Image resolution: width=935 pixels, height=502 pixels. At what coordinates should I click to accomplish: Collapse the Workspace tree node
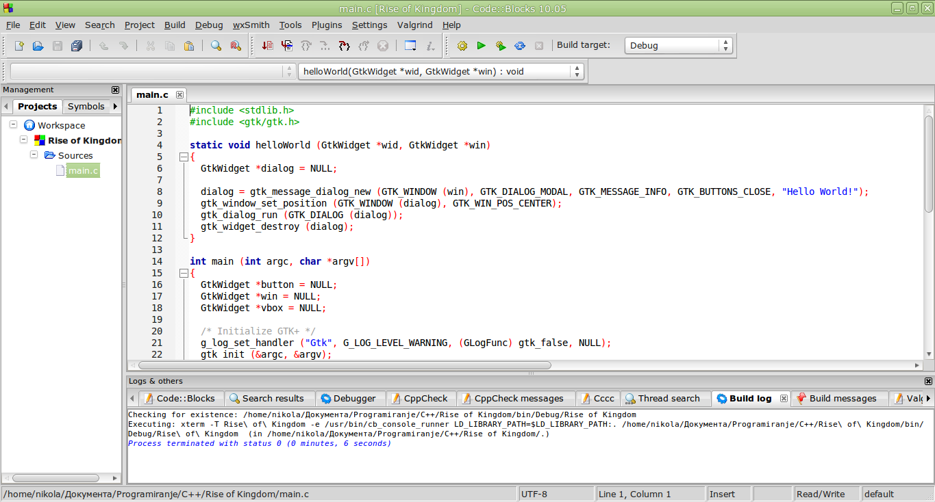pyautogui.click(x=14, y=125)
